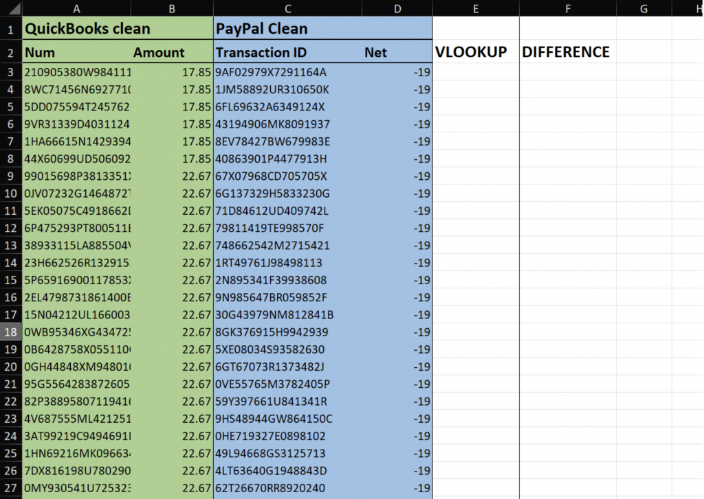Select column E header
Image resolution: width=704 pixels, height=499 pixels.
point(476,8)
